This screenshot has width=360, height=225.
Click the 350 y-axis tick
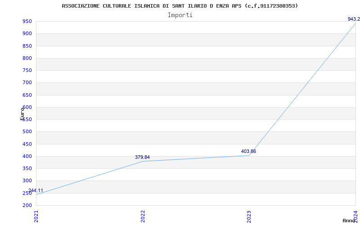[x=27, y=168]
